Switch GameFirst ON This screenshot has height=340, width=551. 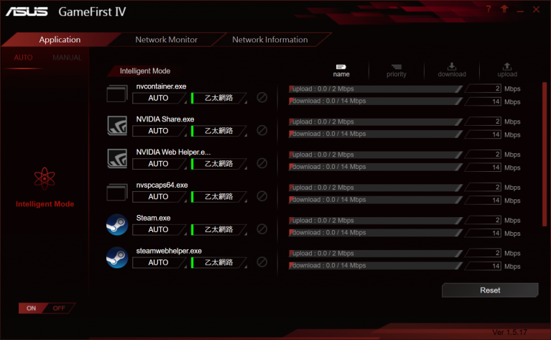(x=32, y=308)
